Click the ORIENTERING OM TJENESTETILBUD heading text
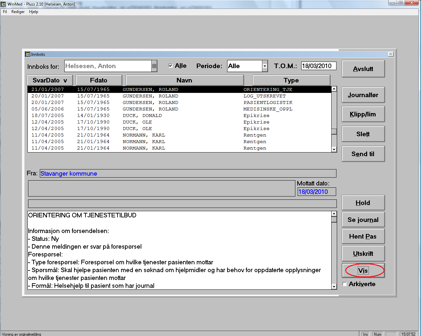Screen dimensions: 421x336 pos(82,215)
